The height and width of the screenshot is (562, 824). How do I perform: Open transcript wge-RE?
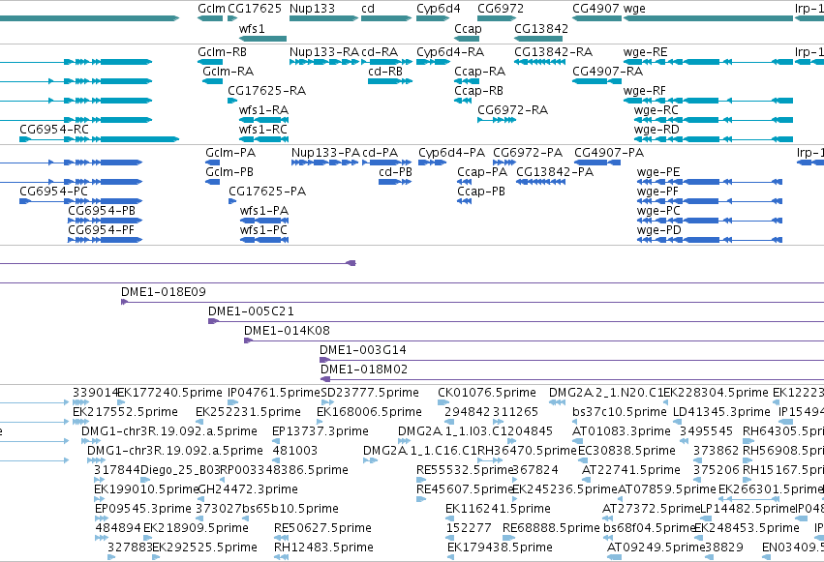coord(645,52)
